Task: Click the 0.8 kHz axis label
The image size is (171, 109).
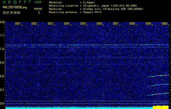Action: pos(2,76)
